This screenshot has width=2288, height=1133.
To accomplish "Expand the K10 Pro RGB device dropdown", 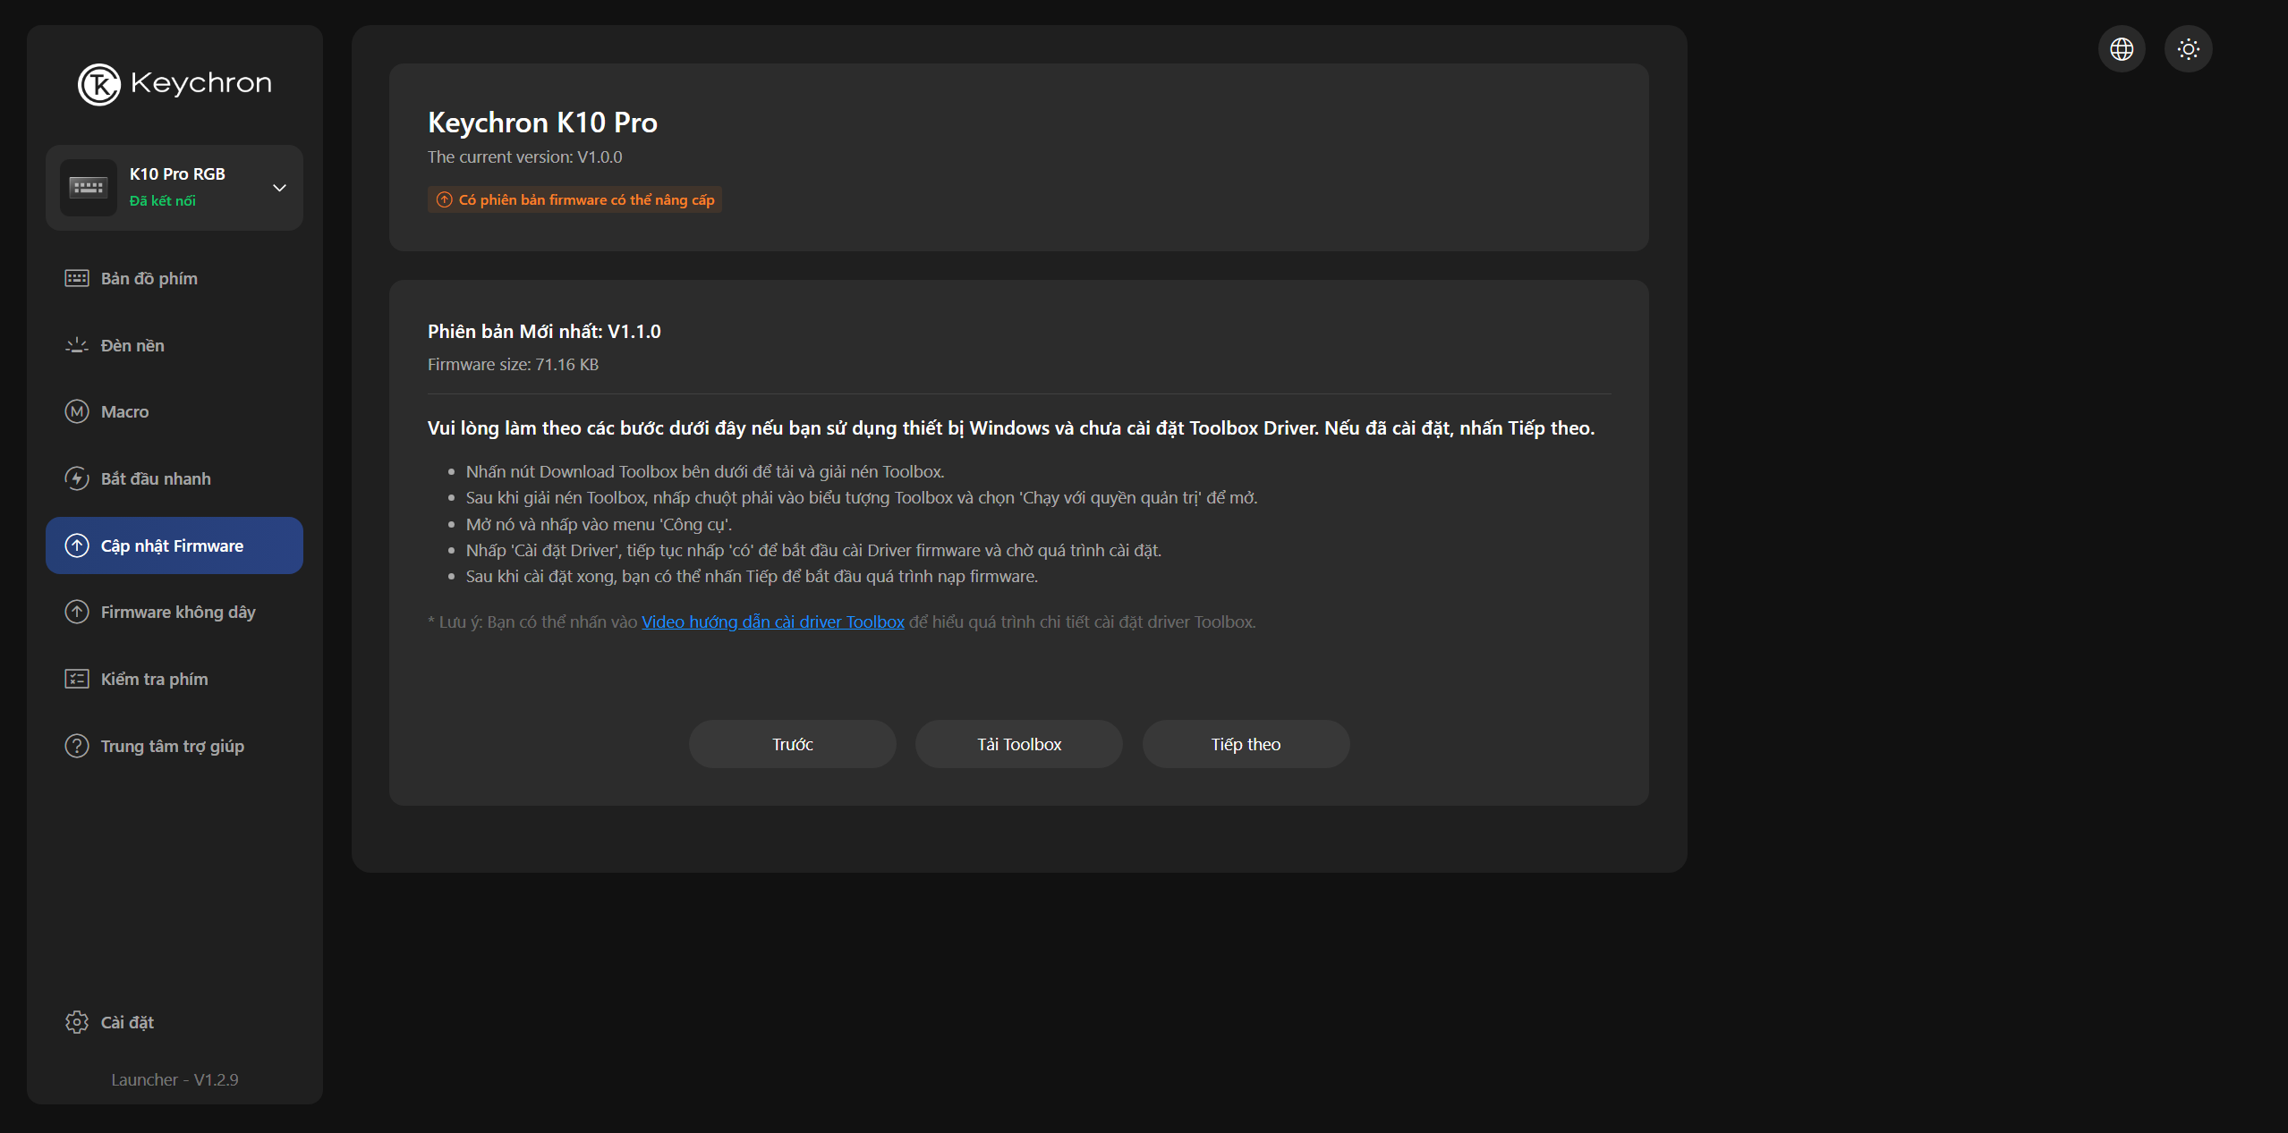I will pos(279,188).
